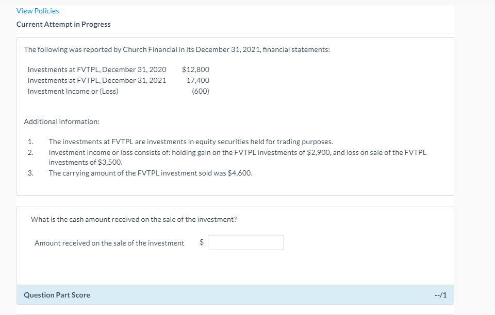This screenshot has width=495, height=315.
Task: Select the Current Attempt in Progress heading
Action: pos(63,24)
